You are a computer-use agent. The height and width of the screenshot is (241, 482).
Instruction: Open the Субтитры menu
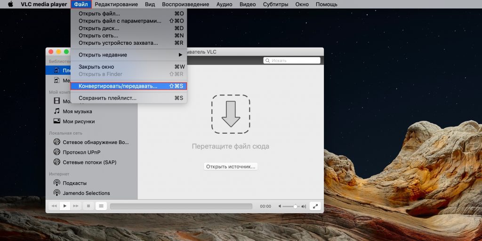pyautogui.click(x=276, y=4)
